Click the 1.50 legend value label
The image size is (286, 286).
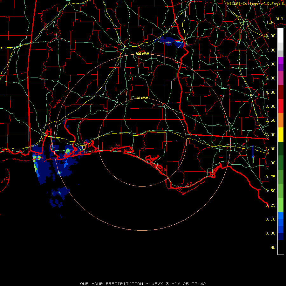(270, 149)
